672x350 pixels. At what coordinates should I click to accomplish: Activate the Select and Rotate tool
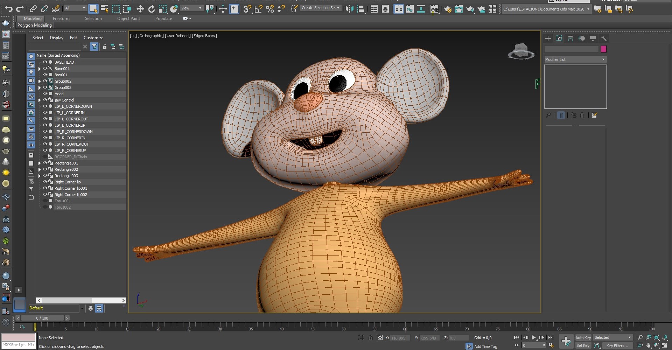pyautogui.click(x=151, y=9)
